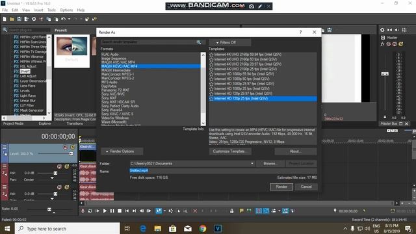Click the Open folder toolbar icon
Screen dimensions: 416x234
[12, 19]
